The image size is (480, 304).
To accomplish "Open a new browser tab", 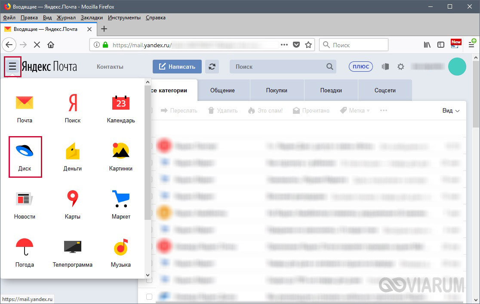I will 104,29.
